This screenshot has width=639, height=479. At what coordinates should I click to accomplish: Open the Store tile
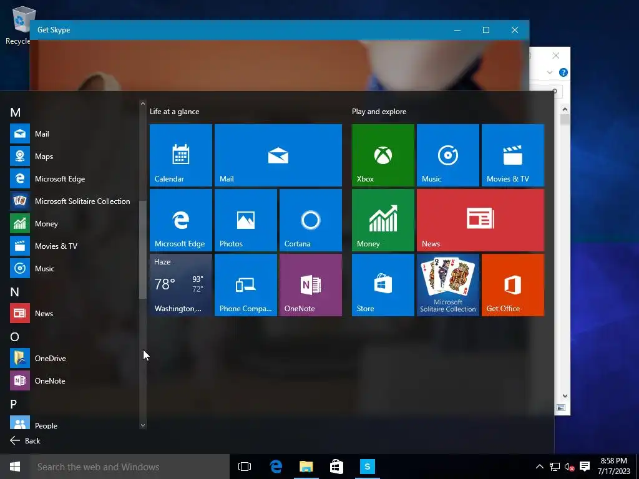[383, 284]
